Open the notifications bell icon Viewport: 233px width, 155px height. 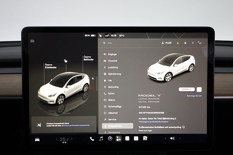[185, 43]
